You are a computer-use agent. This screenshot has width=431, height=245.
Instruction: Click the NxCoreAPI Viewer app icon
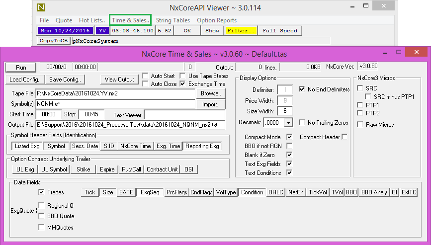pos(41,7)
